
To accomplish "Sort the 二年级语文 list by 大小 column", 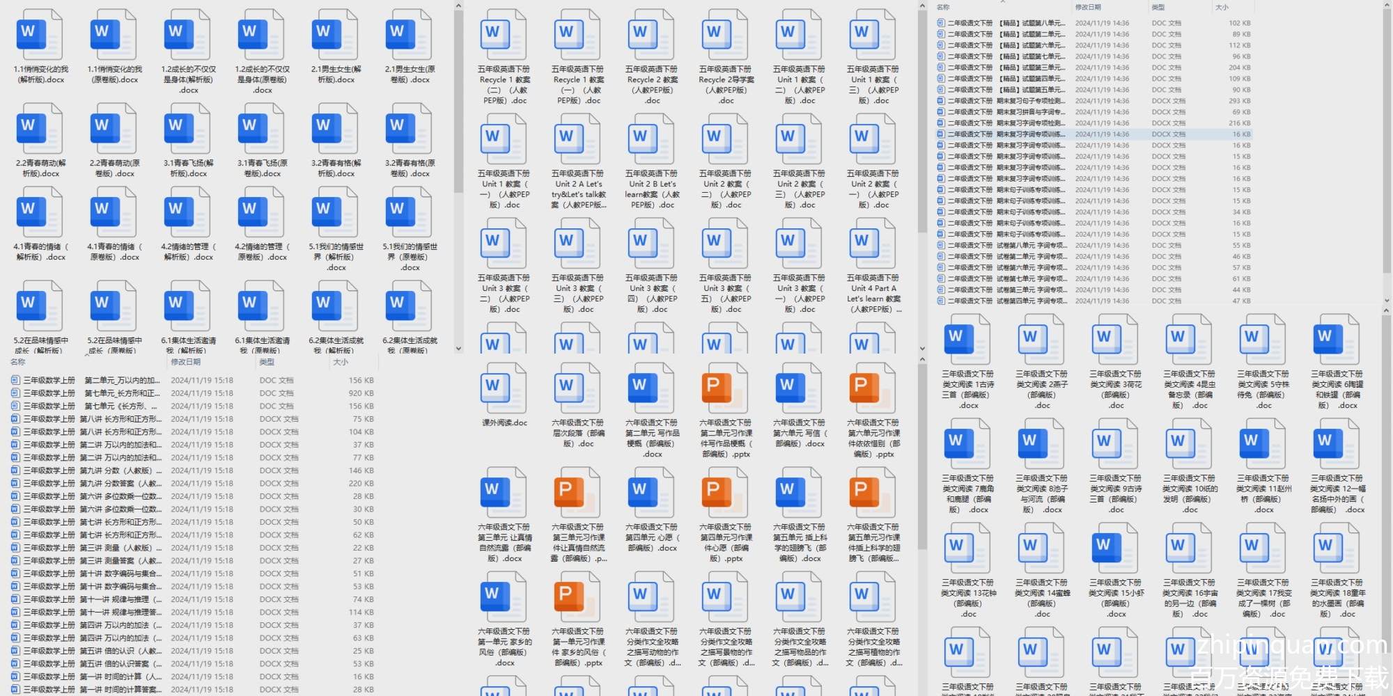I will coord(1222,7).
